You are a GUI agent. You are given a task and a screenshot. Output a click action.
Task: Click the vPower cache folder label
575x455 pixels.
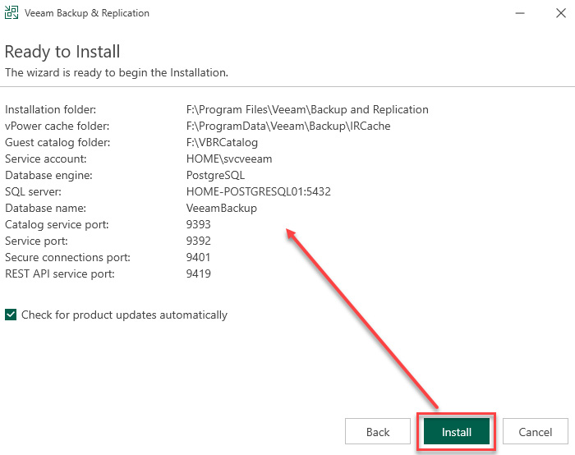pyautogui.click(x=57, y=126)
